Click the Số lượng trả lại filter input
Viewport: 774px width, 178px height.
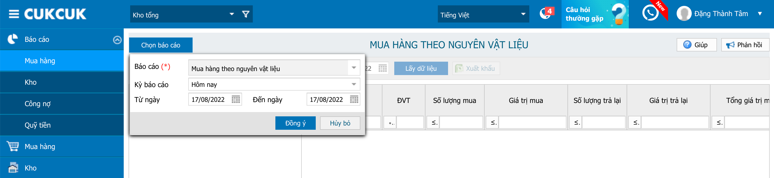604,123
